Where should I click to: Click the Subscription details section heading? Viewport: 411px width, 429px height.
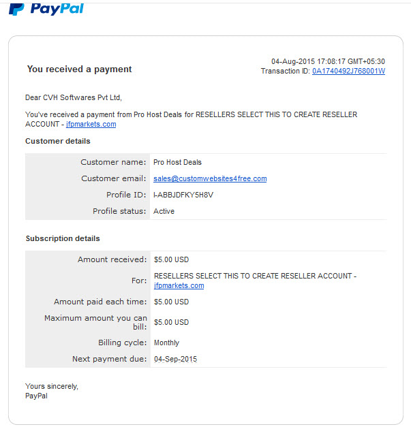63,238
